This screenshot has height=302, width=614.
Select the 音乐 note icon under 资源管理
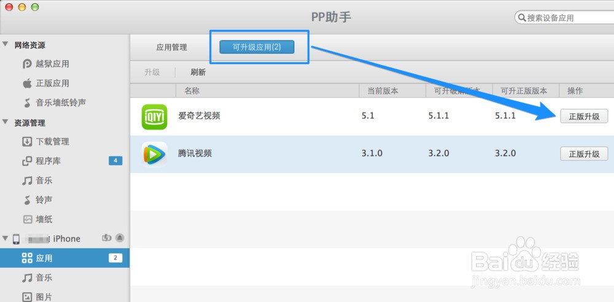[x=27, y=180]
